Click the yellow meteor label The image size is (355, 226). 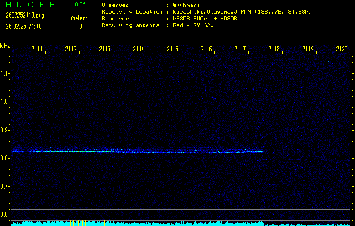point(79,18)
